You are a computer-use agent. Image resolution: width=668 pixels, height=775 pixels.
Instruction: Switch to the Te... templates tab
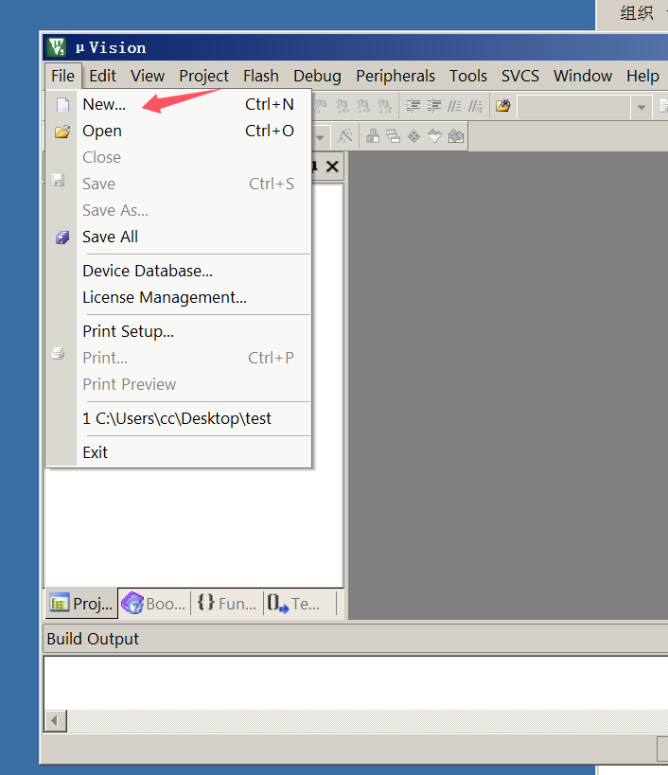293,604
